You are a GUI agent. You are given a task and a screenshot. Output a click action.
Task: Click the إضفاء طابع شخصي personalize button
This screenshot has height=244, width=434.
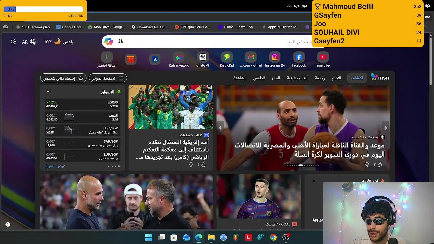tap(63, 78)
